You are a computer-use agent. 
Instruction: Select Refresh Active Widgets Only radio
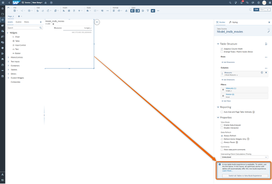222,139
